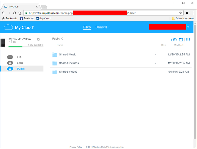The width and height of the screenshot is (197, 149).
Task: Sort files by Name column
Action: click(x=60, y=45)
